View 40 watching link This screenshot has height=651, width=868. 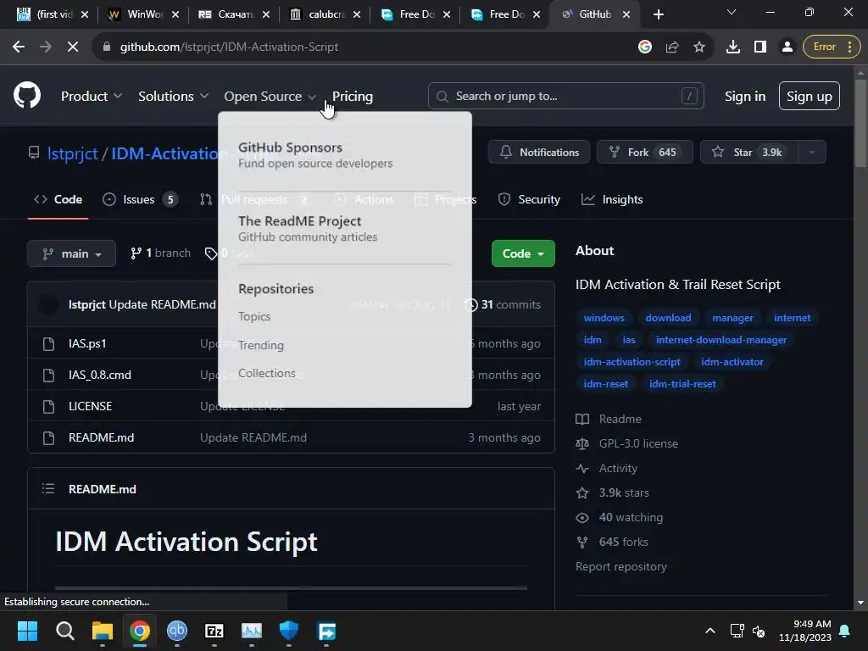tap(620, 518)
